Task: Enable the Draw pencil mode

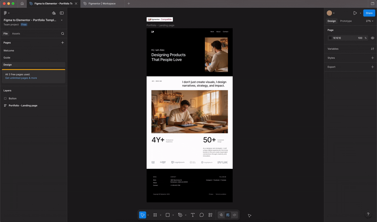Action: click(221, 215)
